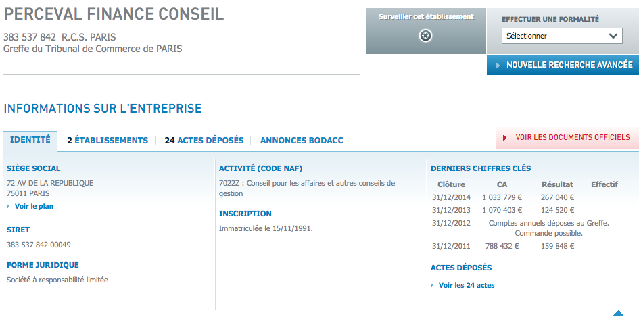641x325 pixels.
Task: Open the Voir le plan link
Action: (x=34, y=207)
